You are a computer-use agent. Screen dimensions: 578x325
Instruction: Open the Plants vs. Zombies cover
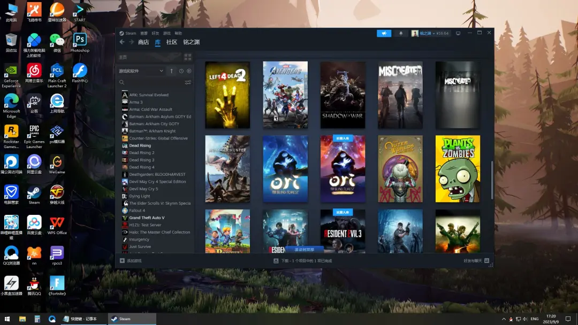[x=458, y=169]
